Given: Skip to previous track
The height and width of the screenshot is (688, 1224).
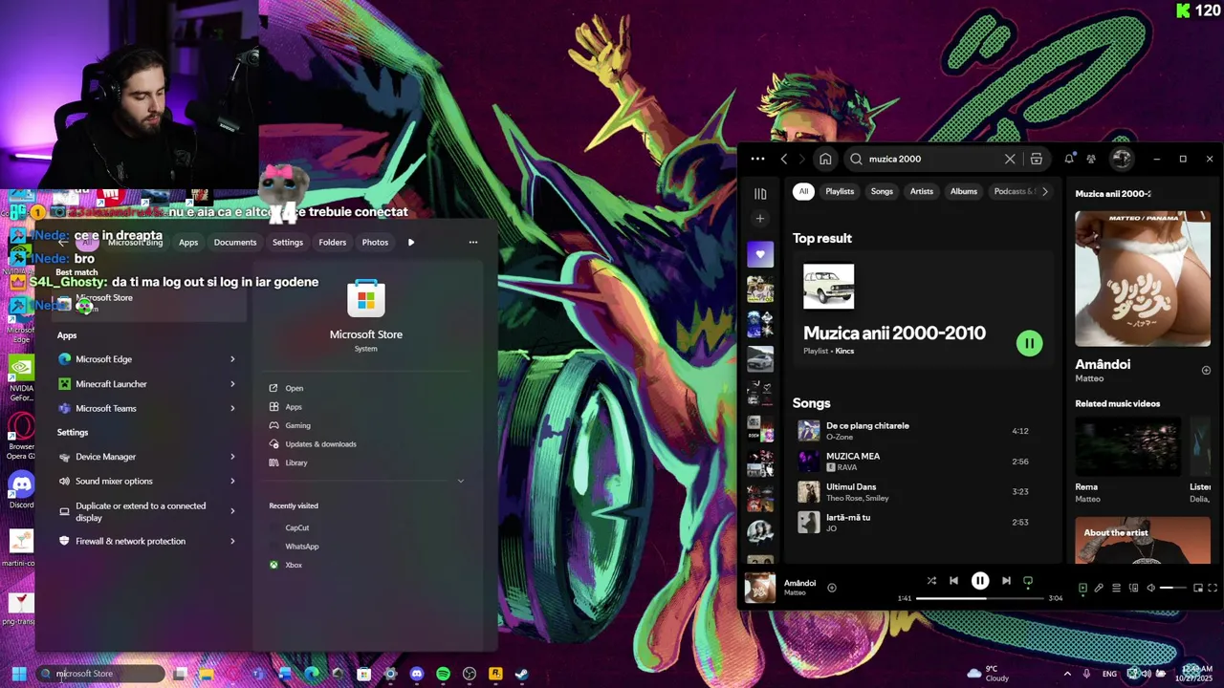Looking at the screenshot, I should pos(953,580).
